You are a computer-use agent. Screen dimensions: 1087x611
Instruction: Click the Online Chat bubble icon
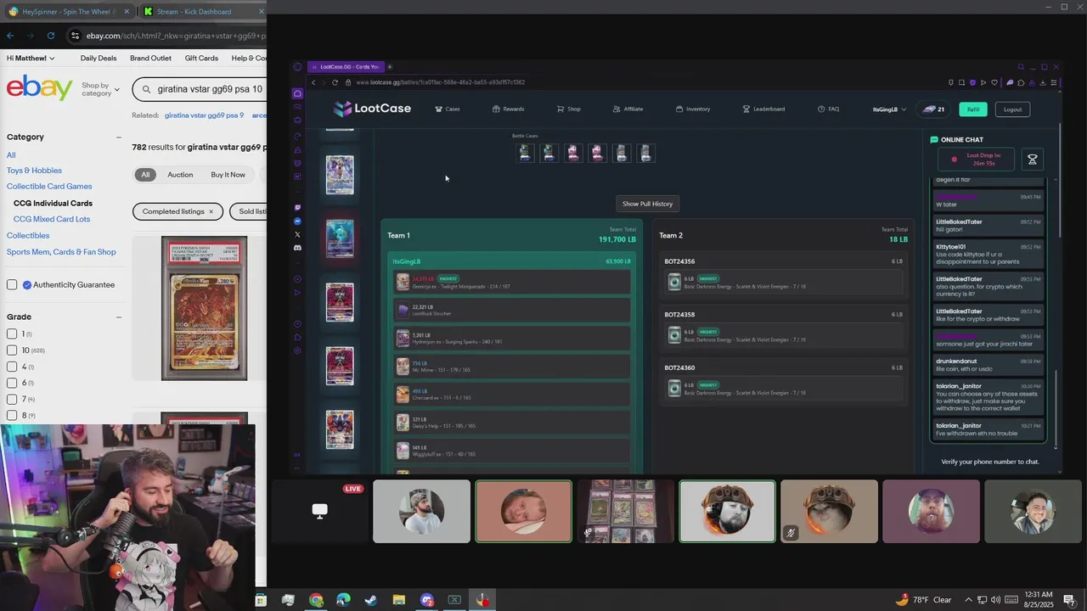tap(934, 140)
